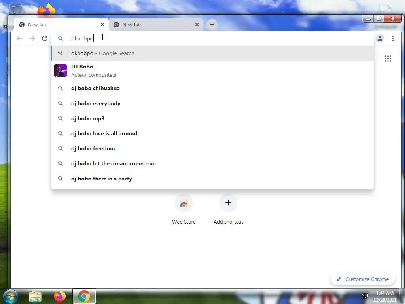Open the Firefox desktop shortcut
The height and width of the screenshot is (304, 405).
click(46, 10)
